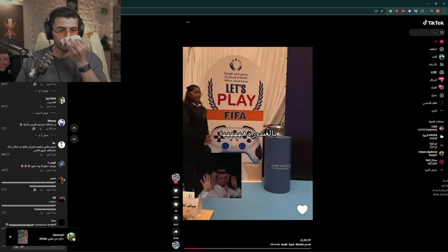
Task: Like the Rozzzz comment (1 like)
Action: point(5,128)
